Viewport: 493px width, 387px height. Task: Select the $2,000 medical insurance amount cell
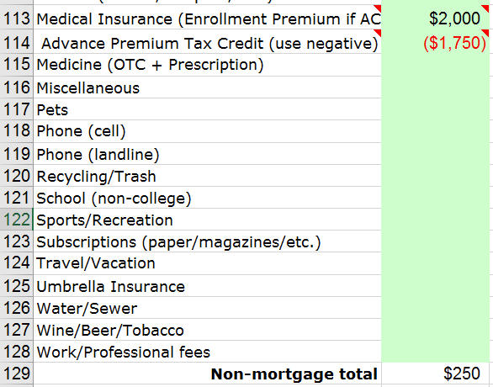tap(436, 19)
